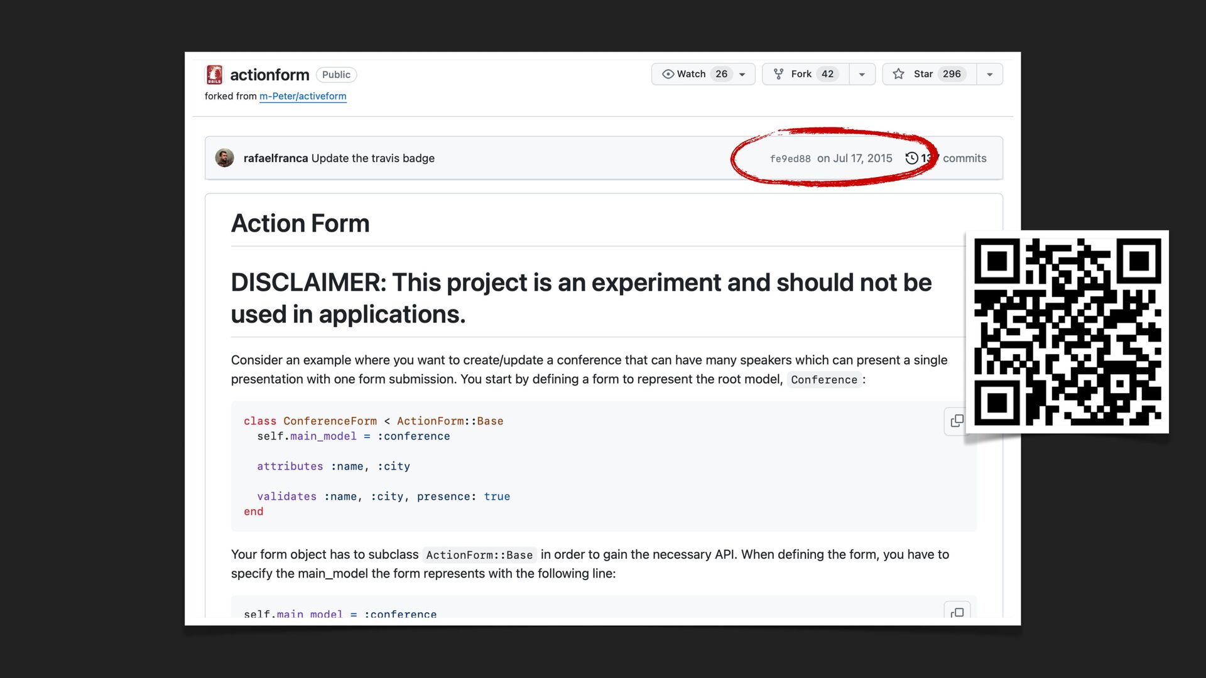Copy the ConferenceForm code block

956,421
